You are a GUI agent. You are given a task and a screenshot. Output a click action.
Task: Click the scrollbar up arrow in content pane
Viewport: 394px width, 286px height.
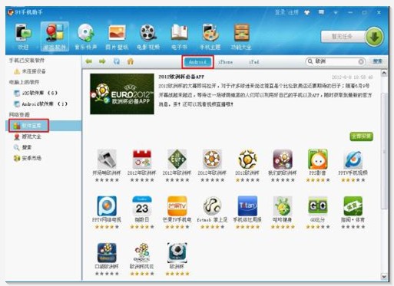[384, 74]
